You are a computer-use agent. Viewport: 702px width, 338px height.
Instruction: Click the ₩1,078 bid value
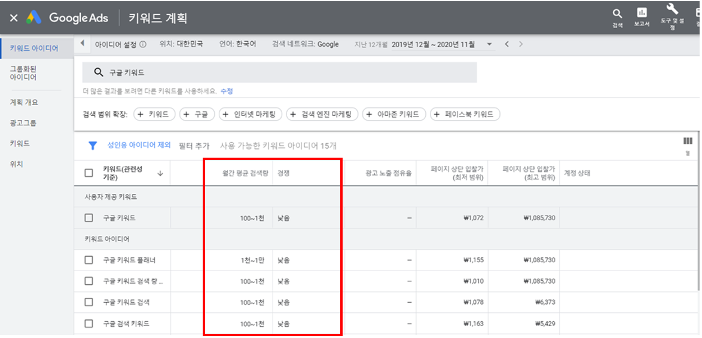pyautogui.click(x=474, y=302)
